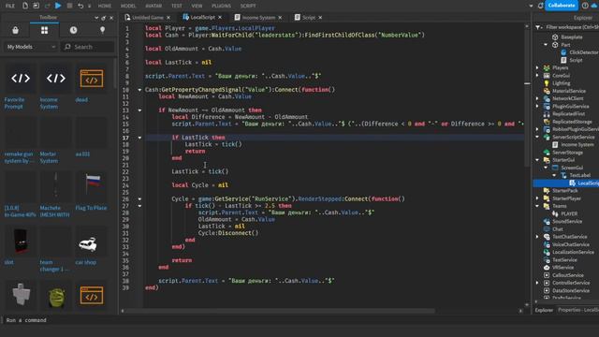Open the HOME ribbon tab

click(104, 6)
